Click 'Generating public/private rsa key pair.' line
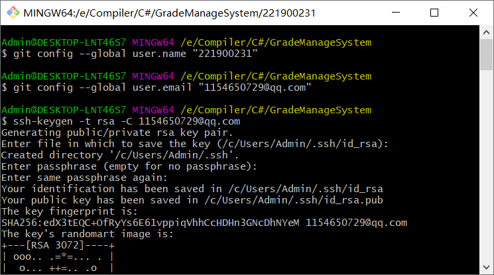This screenshot has width=494, height=275. 117,133
